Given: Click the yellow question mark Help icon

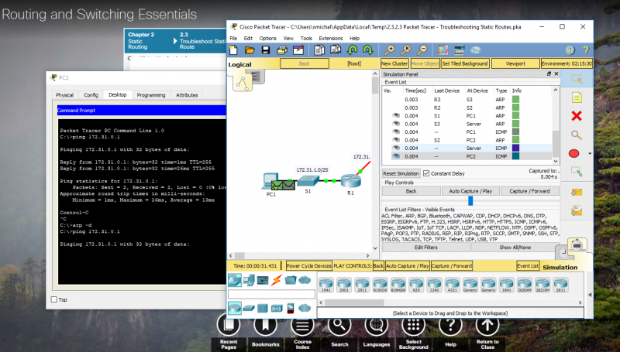Looking at the screenshot, I should (x=586, y=50).
